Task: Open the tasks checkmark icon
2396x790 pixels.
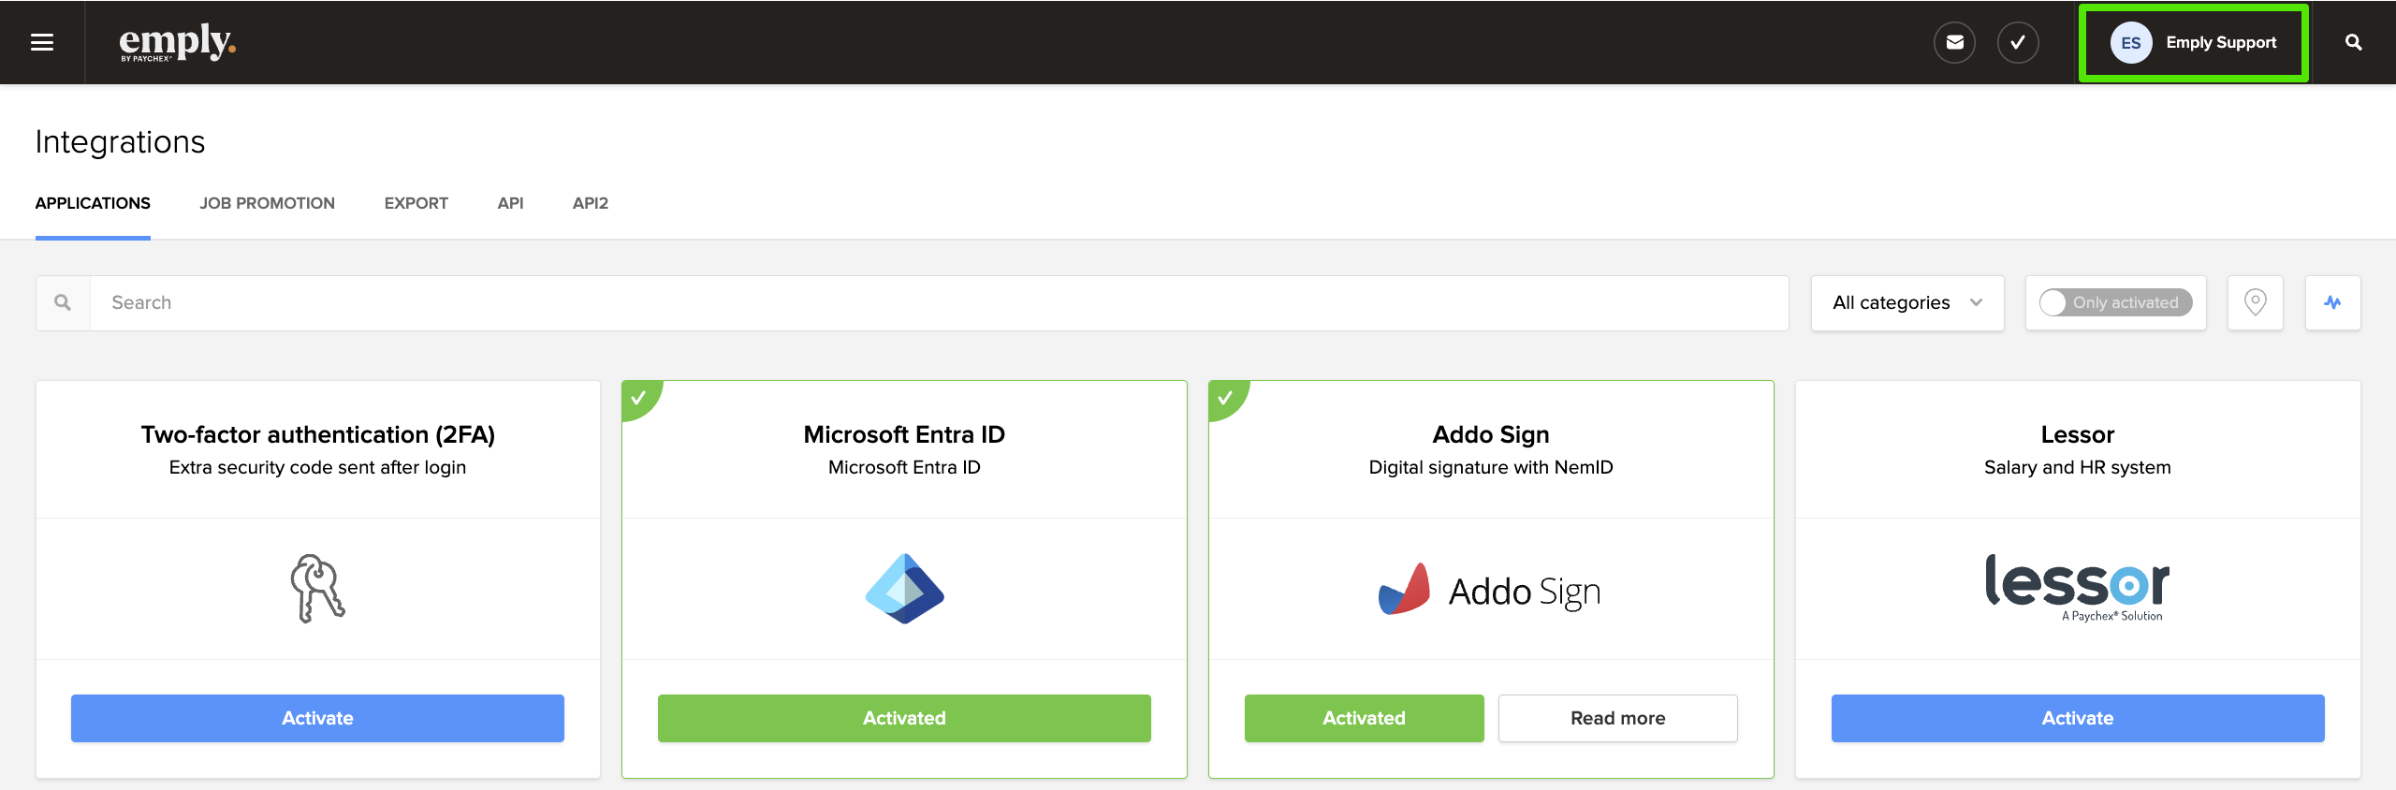Action: coord(2018,42)
